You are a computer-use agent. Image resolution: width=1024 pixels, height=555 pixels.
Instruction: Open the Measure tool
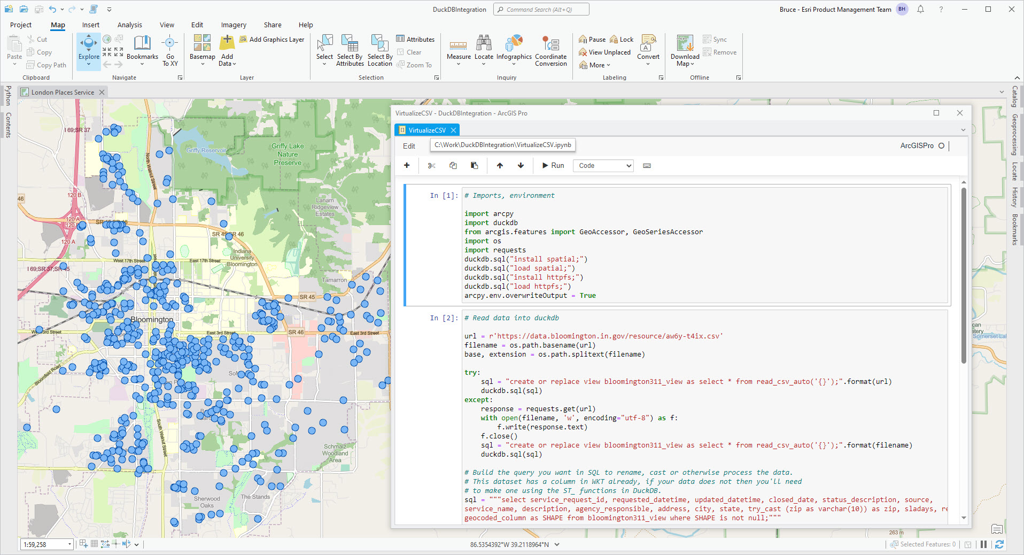tap(459, 45)
